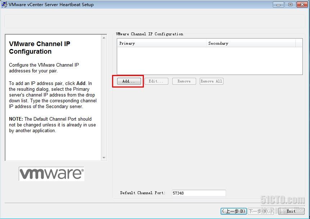
Task: Click the Remove button
Action: coord(184,81)
